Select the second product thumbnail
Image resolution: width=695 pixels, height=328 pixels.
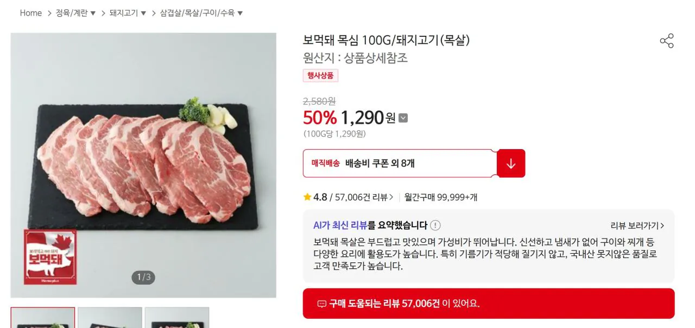[110, 320]
